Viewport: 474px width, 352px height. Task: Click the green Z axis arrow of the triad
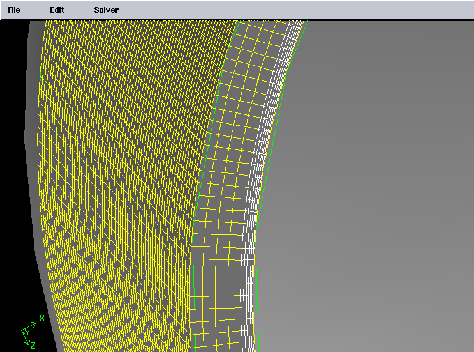(26, 339)
